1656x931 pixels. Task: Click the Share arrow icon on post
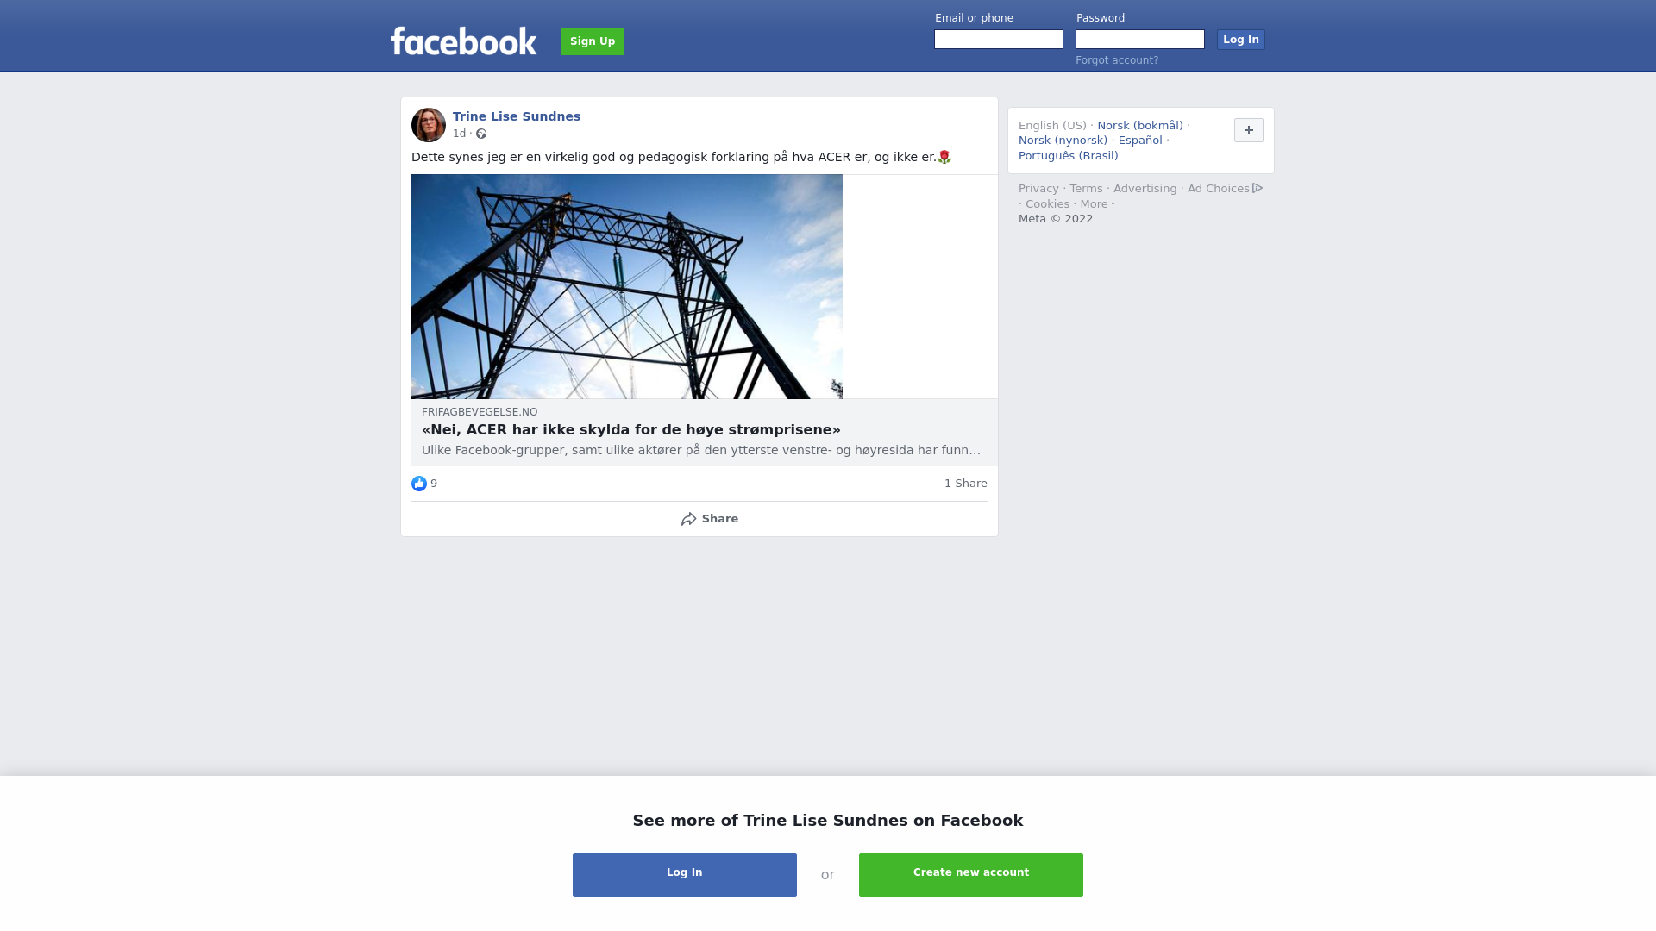coord(688,519)
